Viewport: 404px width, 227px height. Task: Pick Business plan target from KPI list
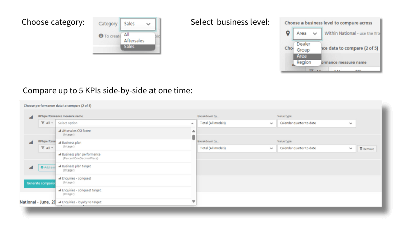[x=124, y=168]
